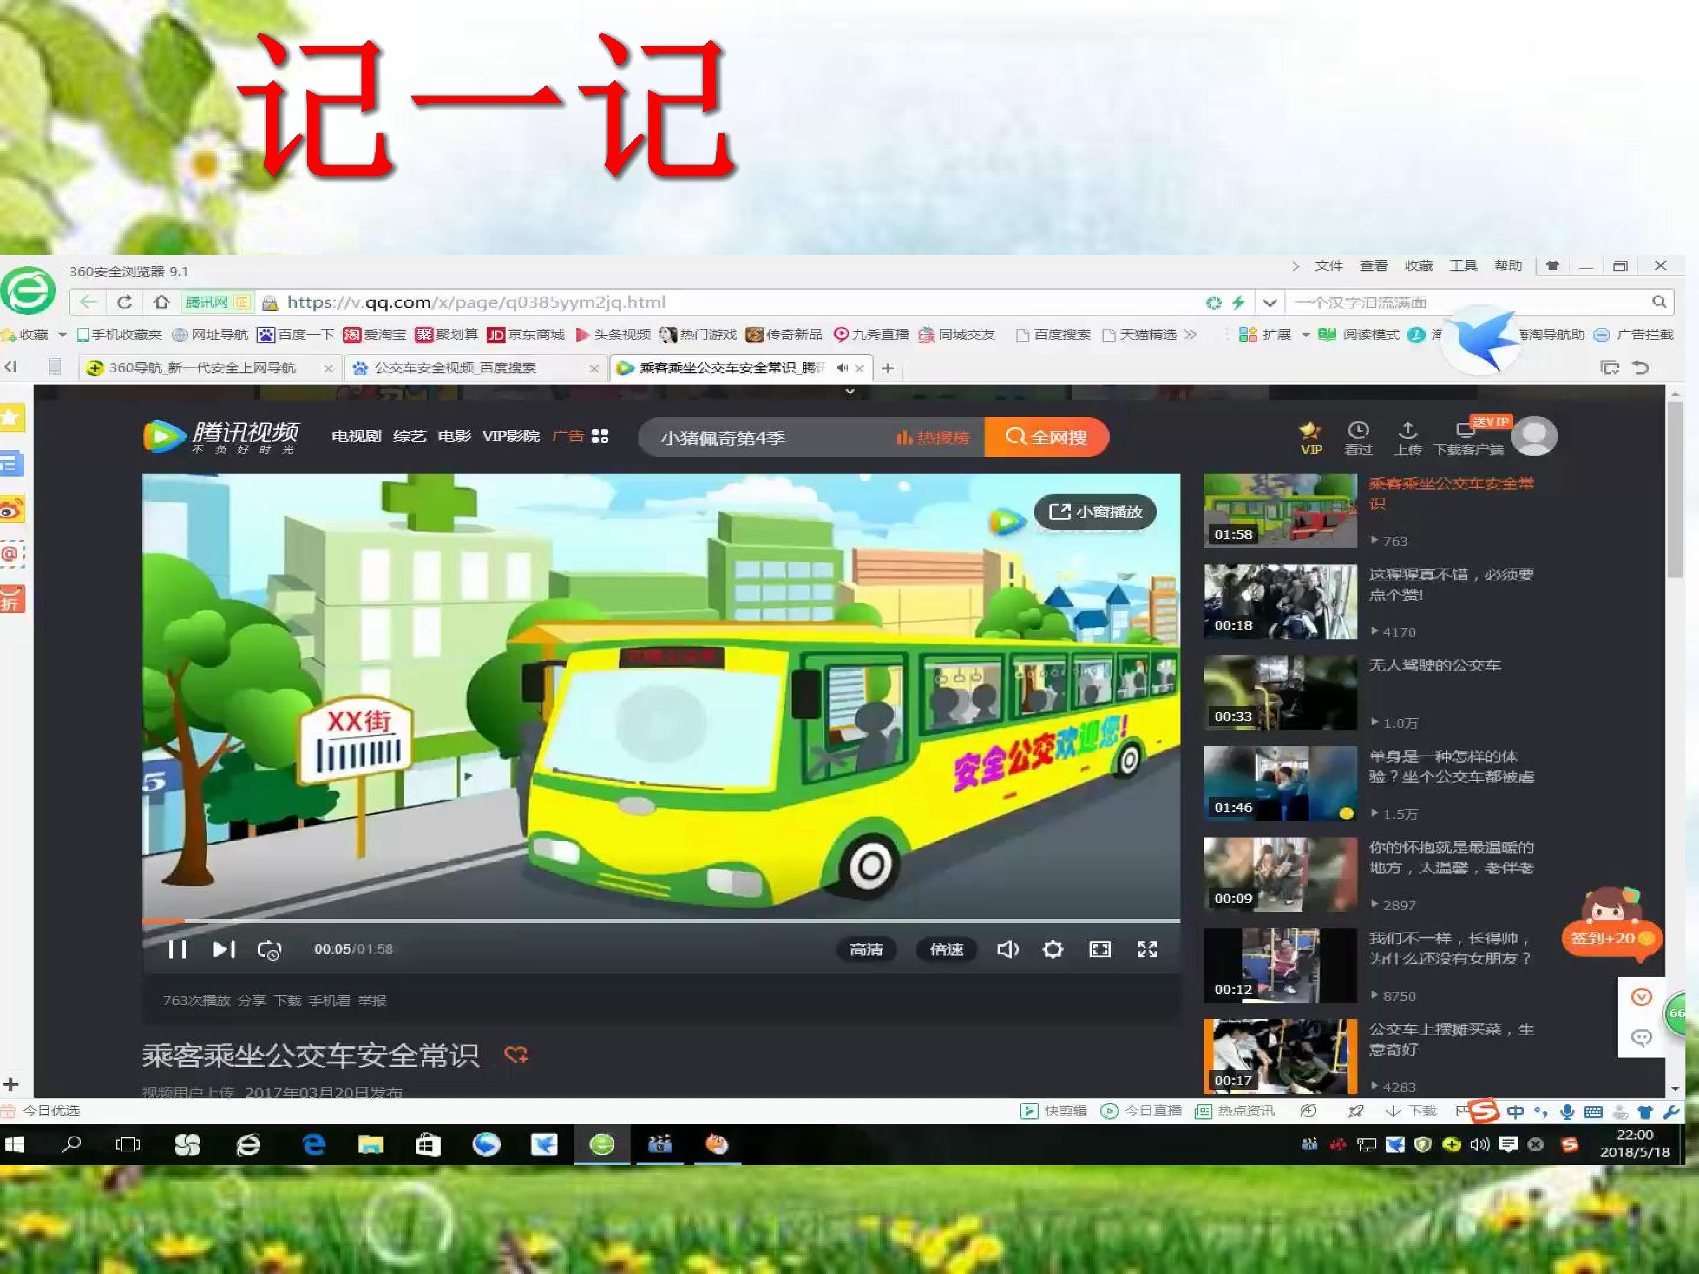
Task: Pause the video playback
Action: coord(178,950)
